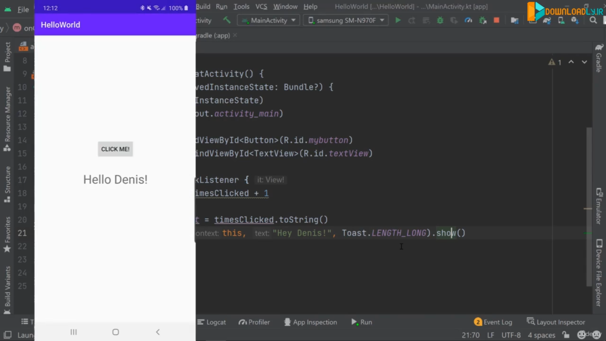Image resolution: width=606 pixels, height=341 pixels.
Task: Click the Make Project hammer icon
Action: pos(227,21)
